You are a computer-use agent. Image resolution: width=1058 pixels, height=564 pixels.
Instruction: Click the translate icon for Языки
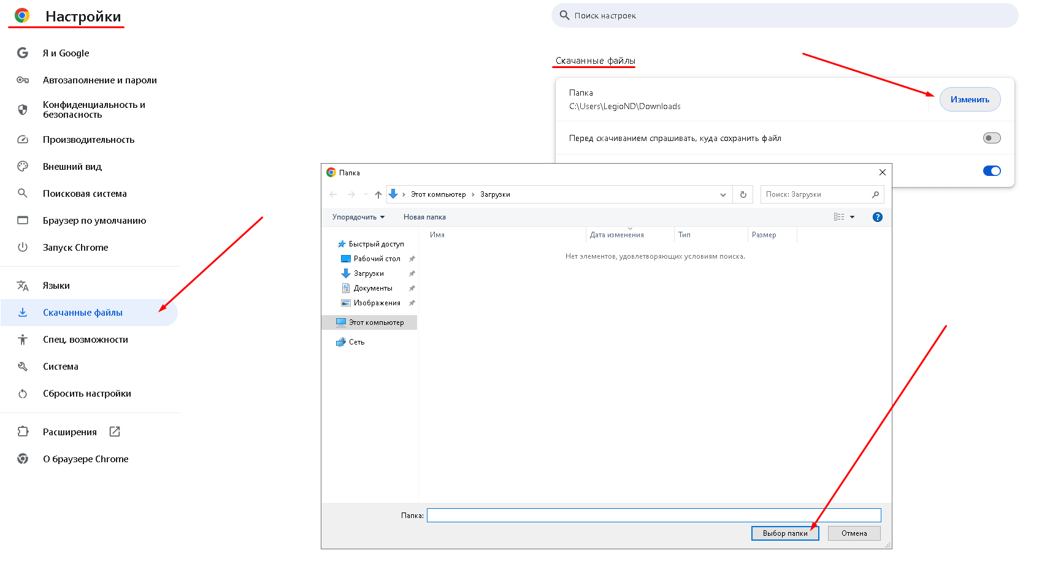[x=23, y=285]
